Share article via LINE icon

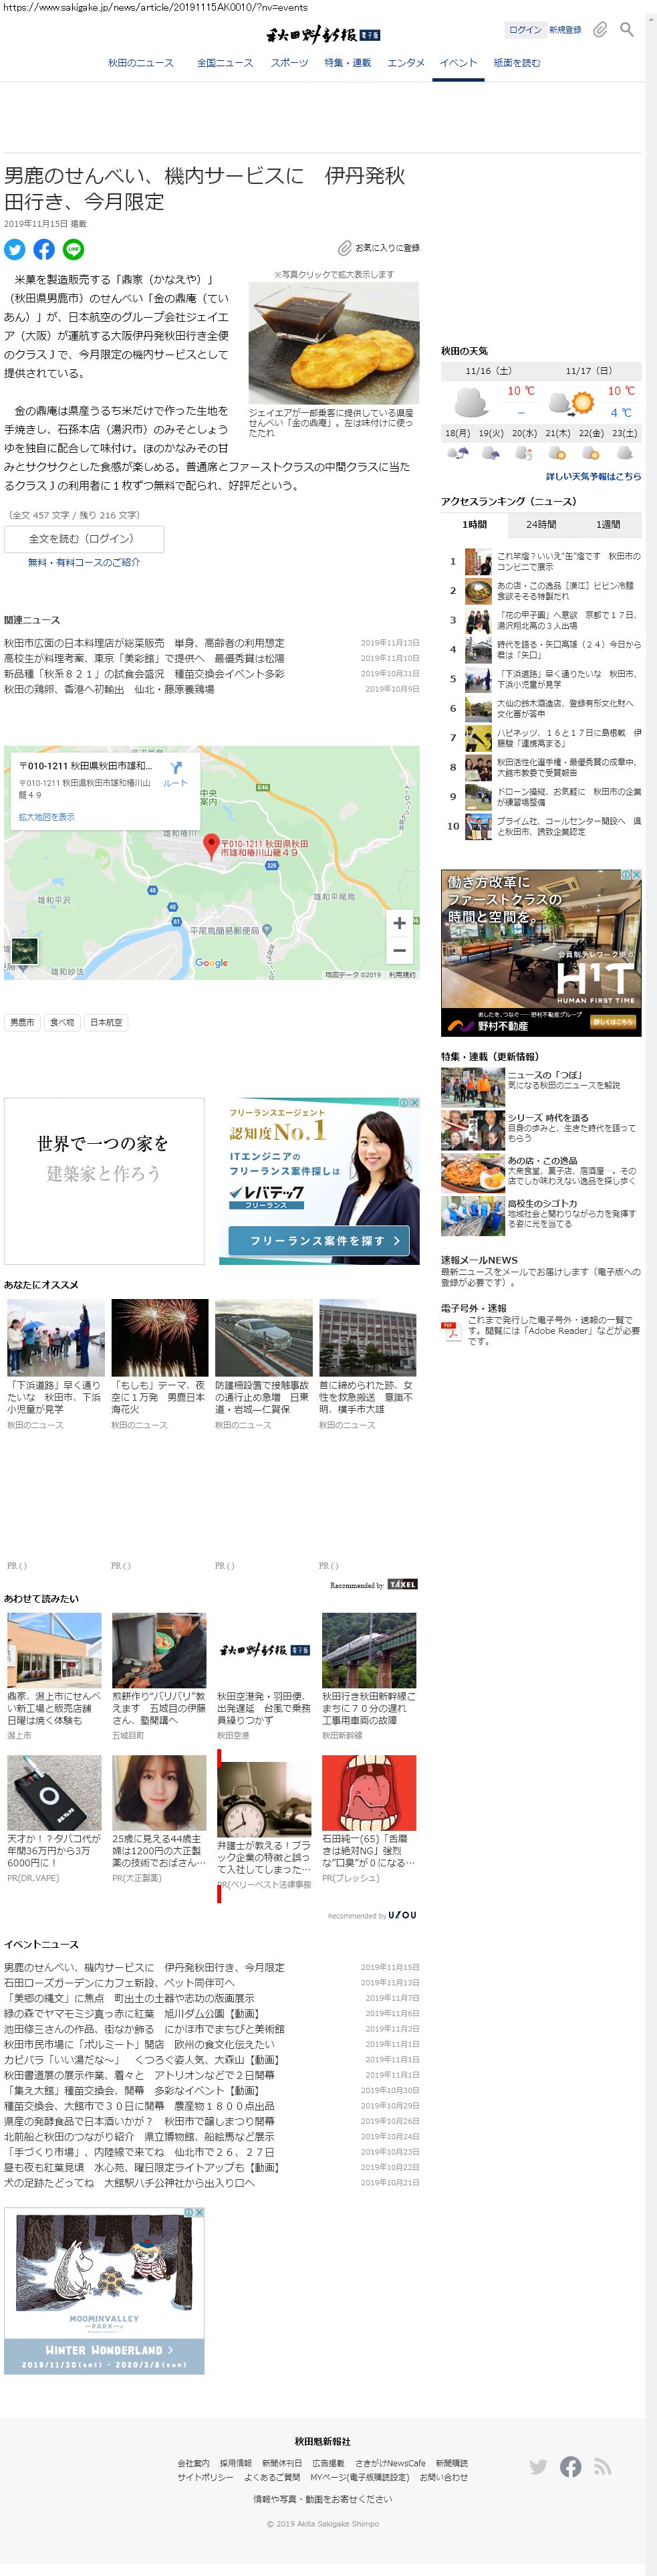[73, 249]
